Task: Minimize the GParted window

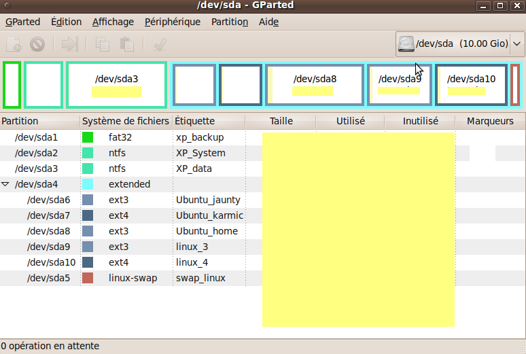Action: point(483,5)
